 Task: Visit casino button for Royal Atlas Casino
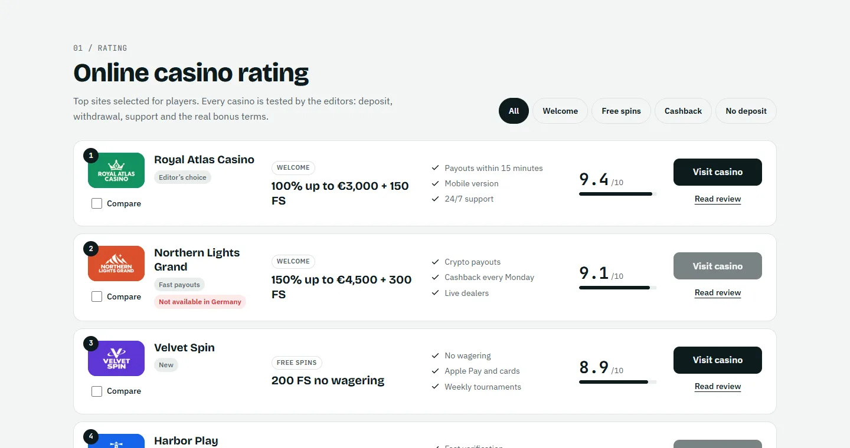[x=718, y=172]
